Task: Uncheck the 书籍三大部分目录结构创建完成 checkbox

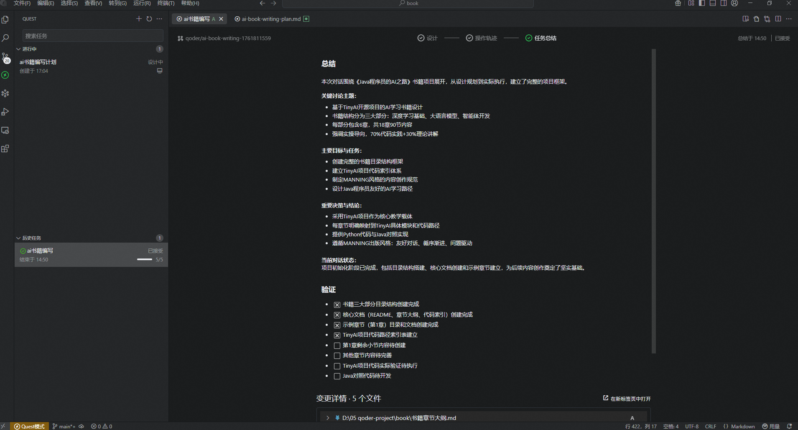Action: point(337,304)
